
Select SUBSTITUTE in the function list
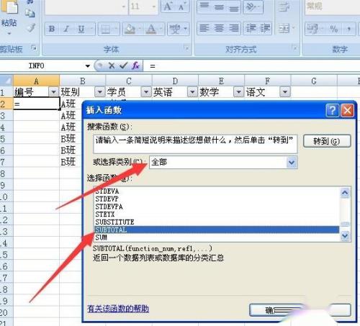tap(217, 222)
